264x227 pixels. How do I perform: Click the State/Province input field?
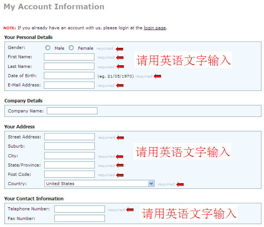70,165
